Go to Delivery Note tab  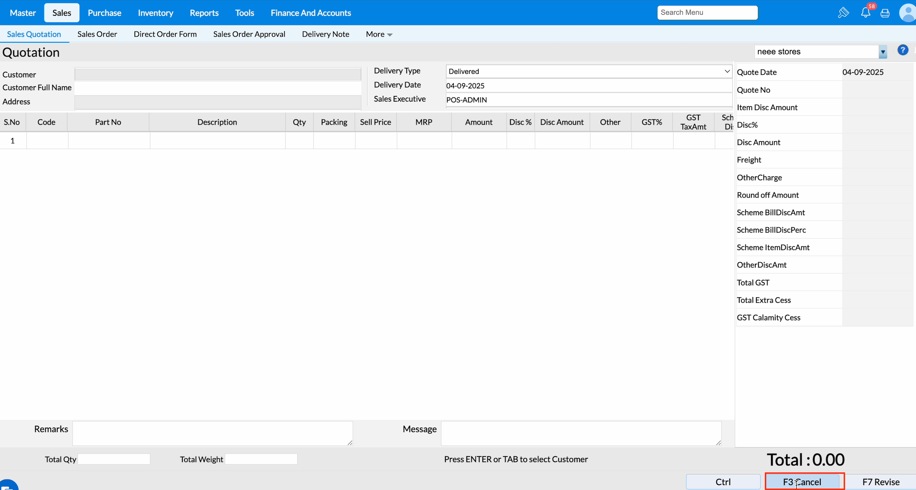point(325,34)
